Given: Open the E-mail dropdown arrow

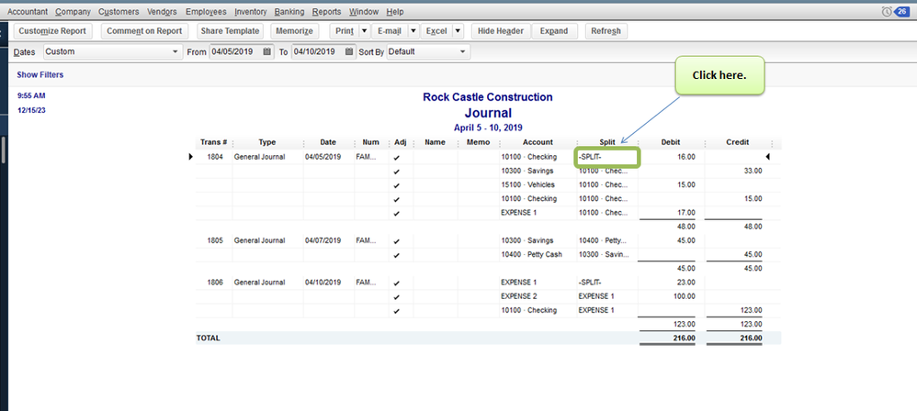Looking at the screenshot, I should [x=413, y=31].
